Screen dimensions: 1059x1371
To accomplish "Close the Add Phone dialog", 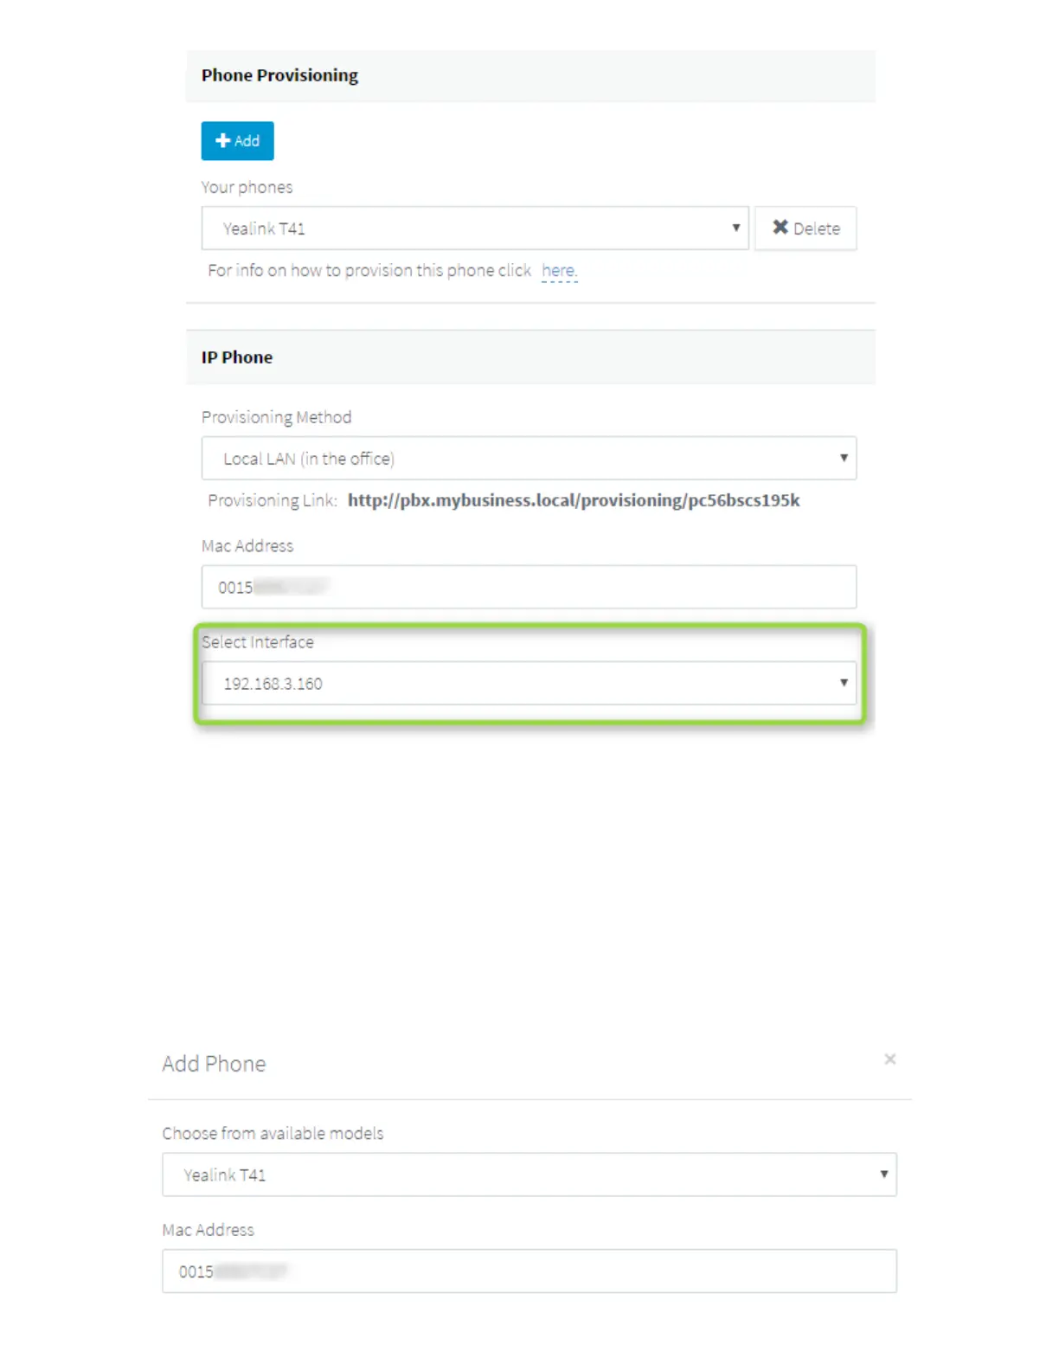I will (x=889, y=1059).
